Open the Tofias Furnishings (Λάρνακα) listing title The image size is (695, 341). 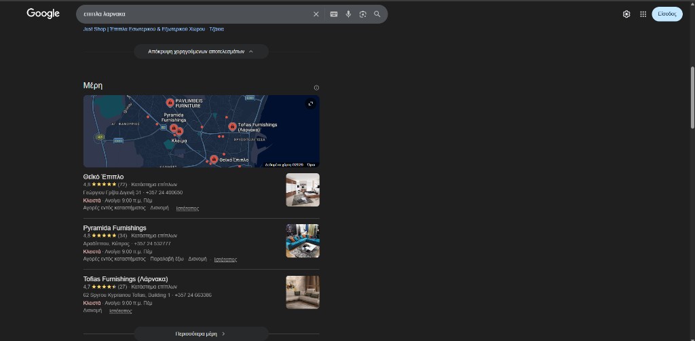pos(126,279)
